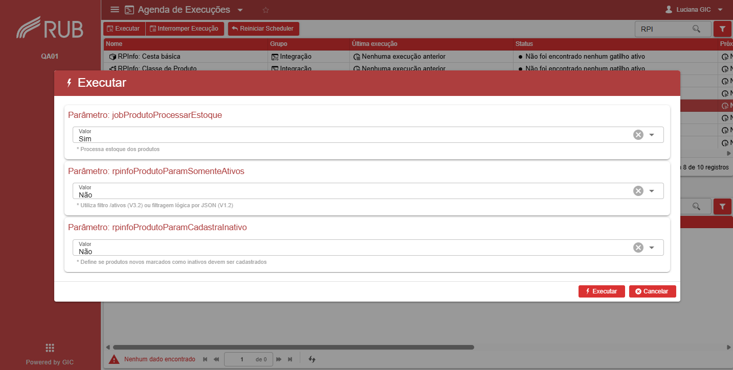The image size is (733, 370).
Task: Go to the previous page in the pager
Action: [x=216, y=359]
